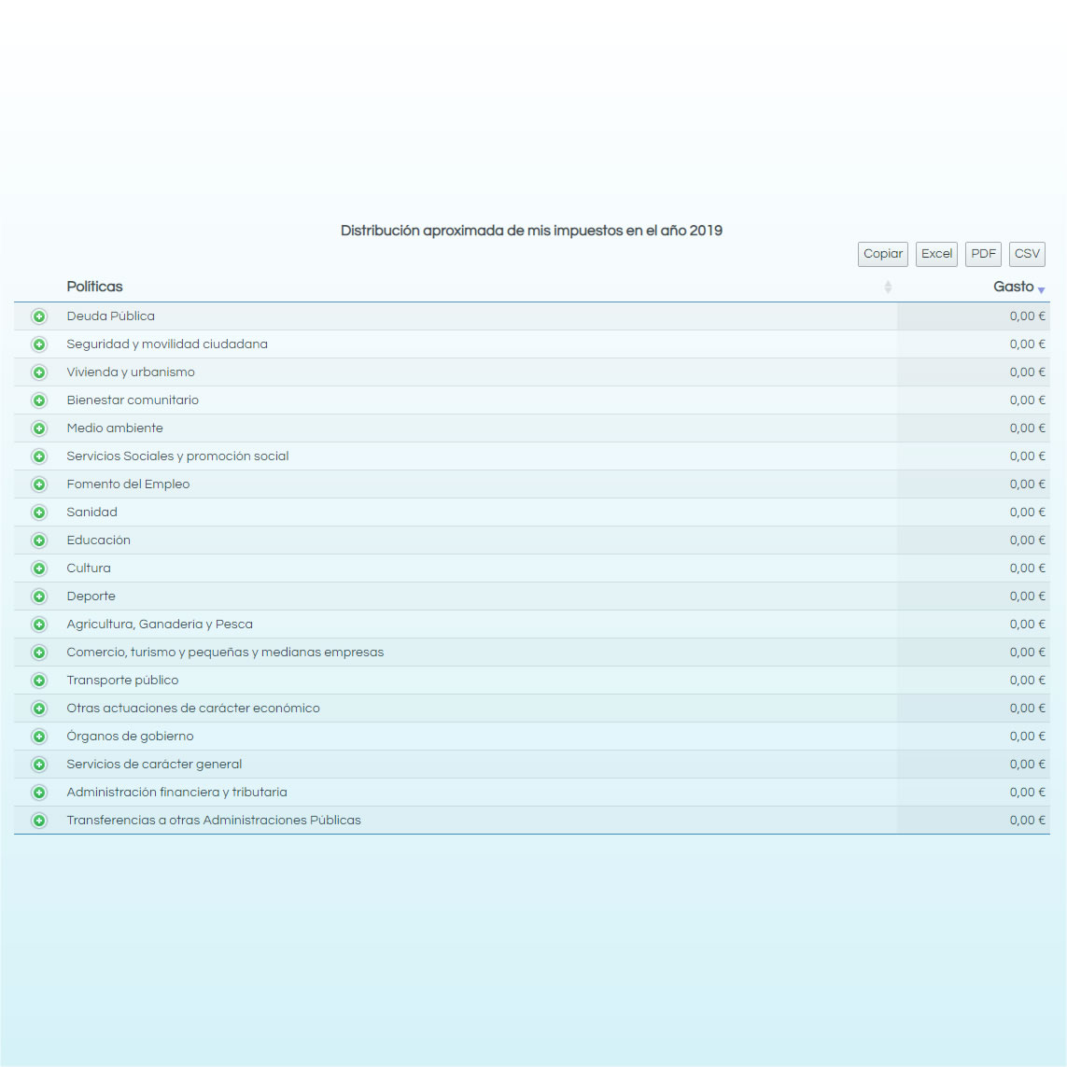Click green plus icon beside Medio ambiente
Screen dimensions: 1067x1067
(x=39, y=428)
